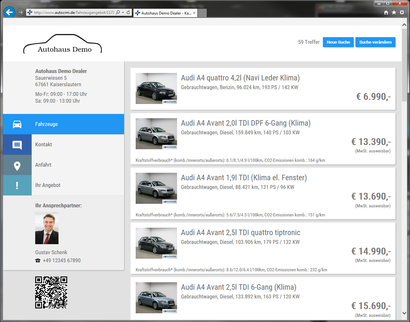Click the phone number +49 12345 67890
Viewport: 410px width, 322px height.
pos(62,260)
